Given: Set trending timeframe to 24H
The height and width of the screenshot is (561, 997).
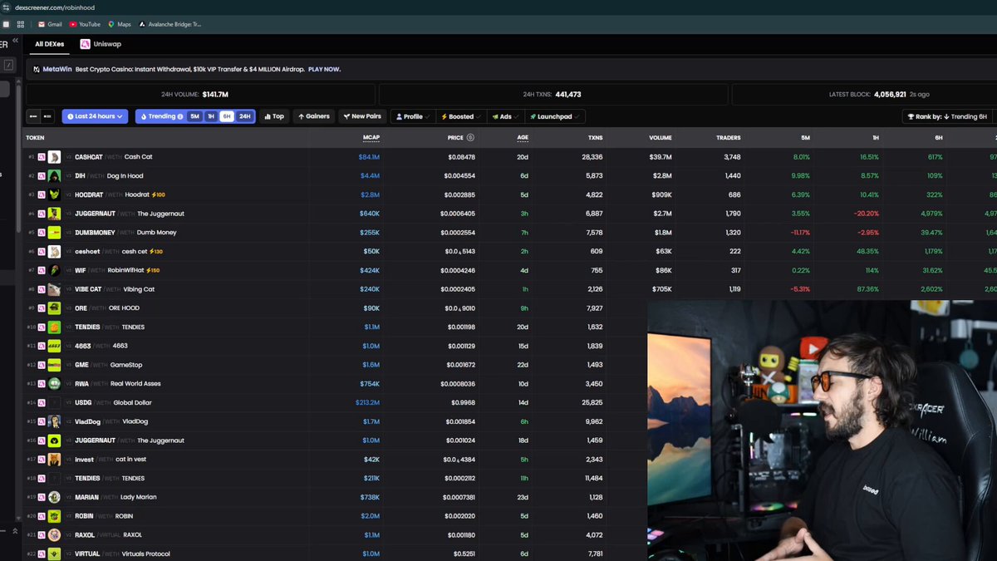Looking at the screenshot, I should click(x=245, y=116).
